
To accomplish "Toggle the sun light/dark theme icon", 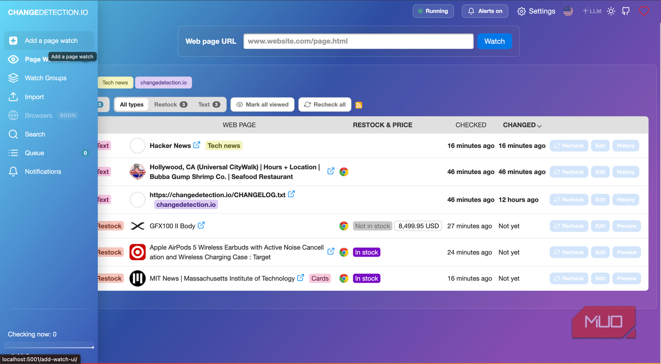I will click(611, 11).
